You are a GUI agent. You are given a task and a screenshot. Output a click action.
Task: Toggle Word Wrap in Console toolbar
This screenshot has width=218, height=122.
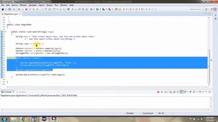coord(178,92)
